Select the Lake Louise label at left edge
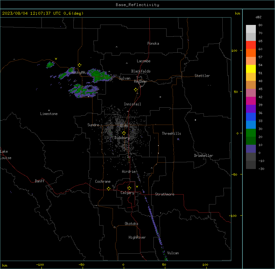275x269 pixels. click(6, 155)
